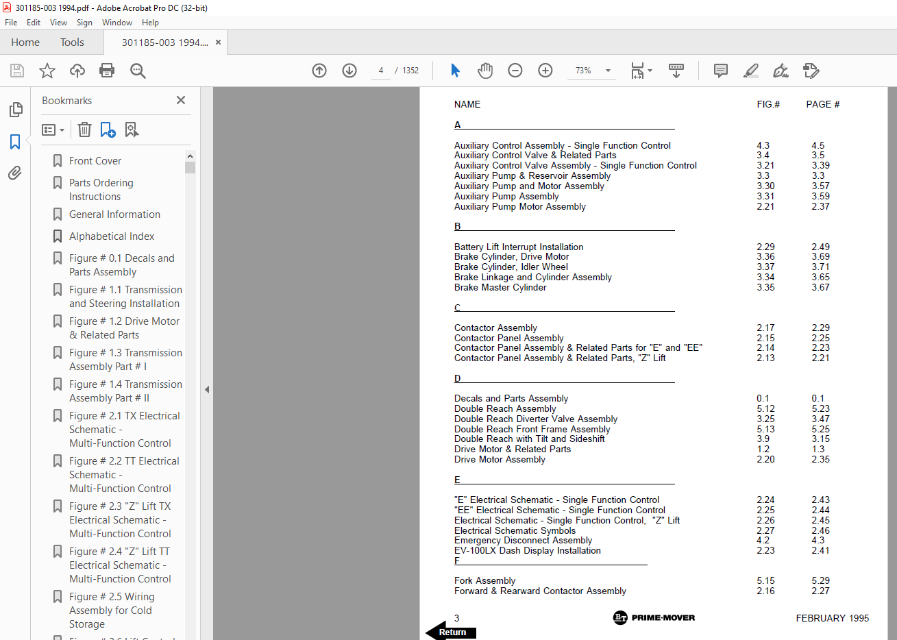This screenshot has width=897, height=640.
Task: Open the Find text search tool
Action: [x=138, y=71]
